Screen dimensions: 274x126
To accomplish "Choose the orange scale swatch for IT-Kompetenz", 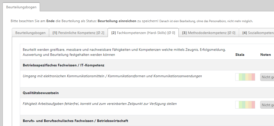I will [250, 77].
